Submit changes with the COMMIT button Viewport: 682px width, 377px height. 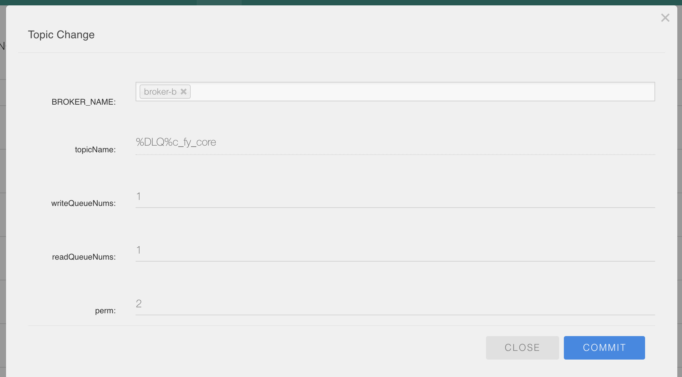pyautogui.click(x=604, y=348)
